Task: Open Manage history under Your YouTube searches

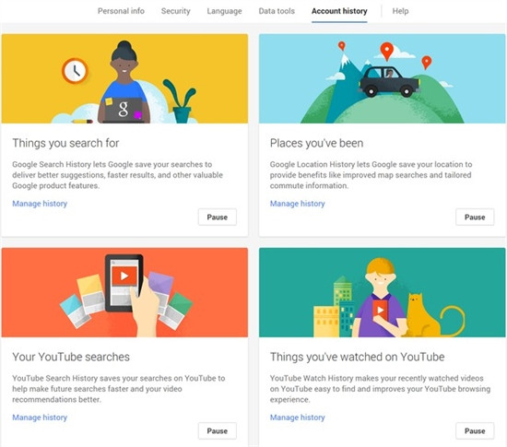Action: point(40,418)
